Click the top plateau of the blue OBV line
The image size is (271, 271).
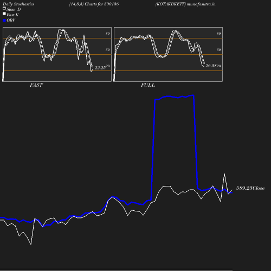tap(175, 97)
